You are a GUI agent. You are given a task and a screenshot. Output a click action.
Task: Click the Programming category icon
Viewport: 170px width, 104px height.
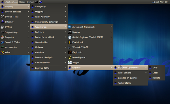point(2,32)
